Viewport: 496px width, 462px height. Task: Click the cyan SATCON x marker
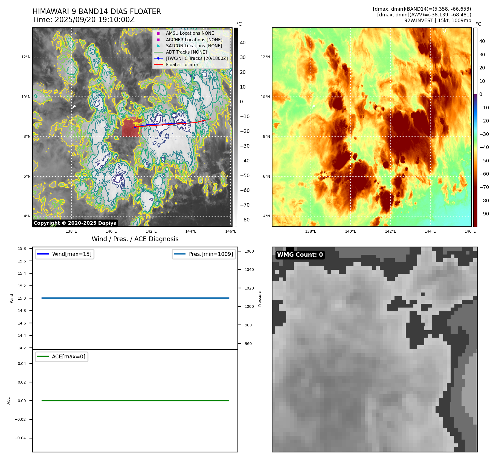[158, 46]
